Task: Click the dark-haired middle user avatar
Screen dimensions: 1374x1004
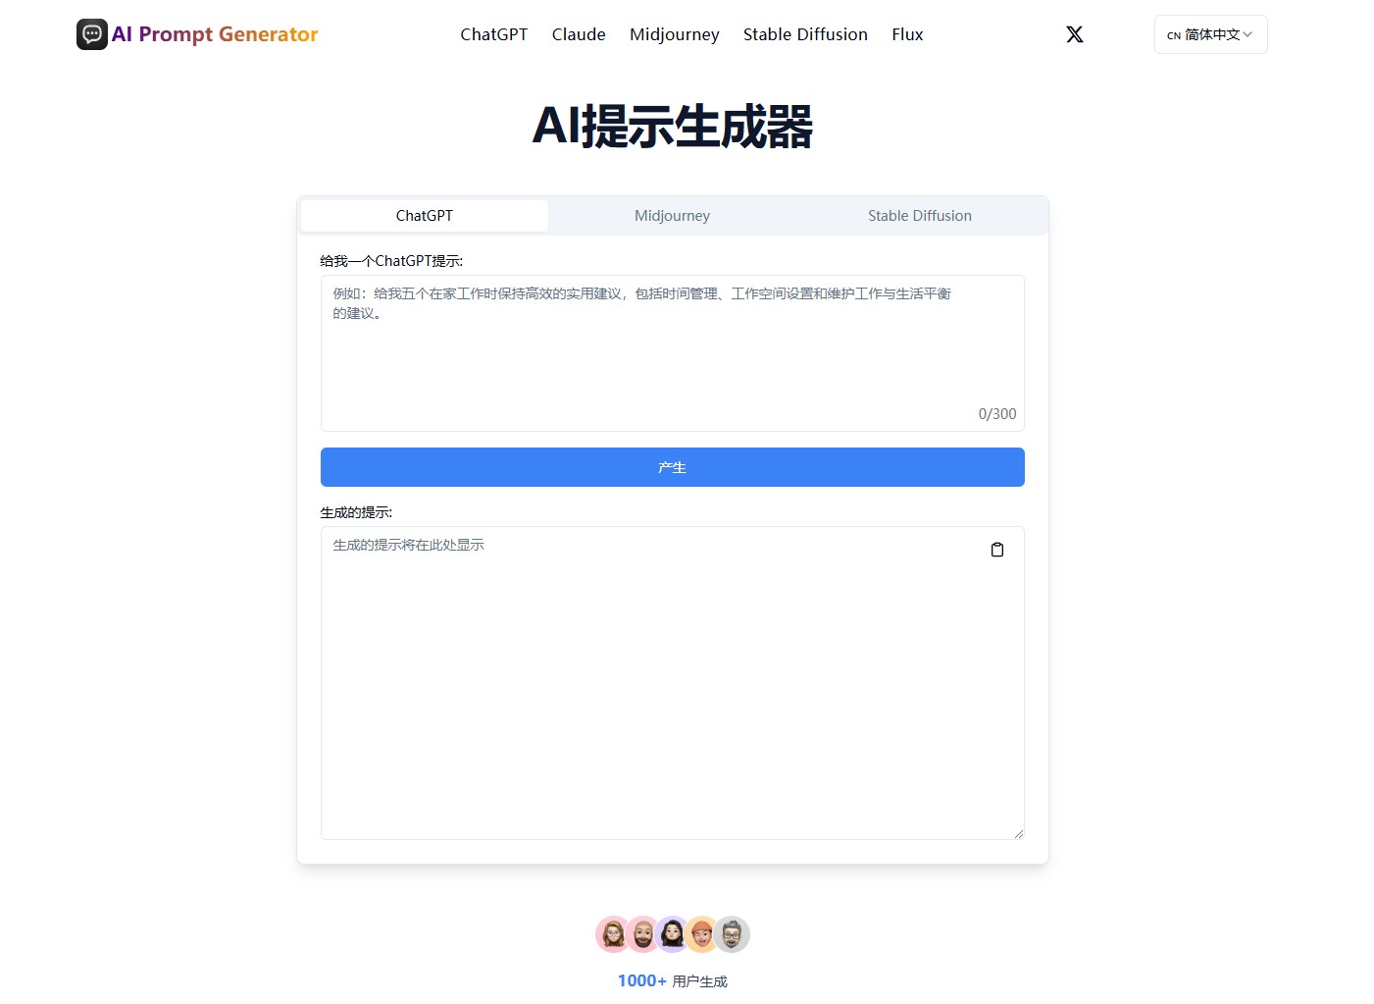Action: (672, 934)
